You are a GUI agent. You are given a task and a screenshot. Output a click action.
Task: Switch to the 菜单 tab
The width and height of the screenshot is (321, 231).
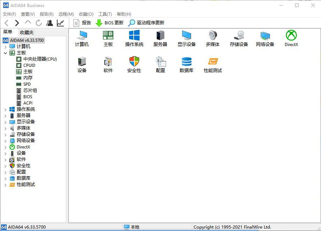click(8, 32)
